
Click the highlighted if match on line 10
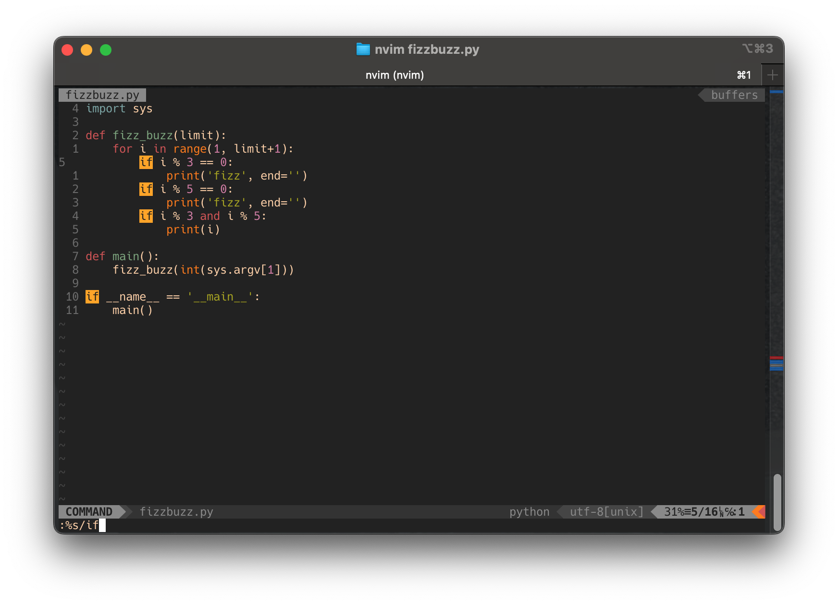(92, 297)
